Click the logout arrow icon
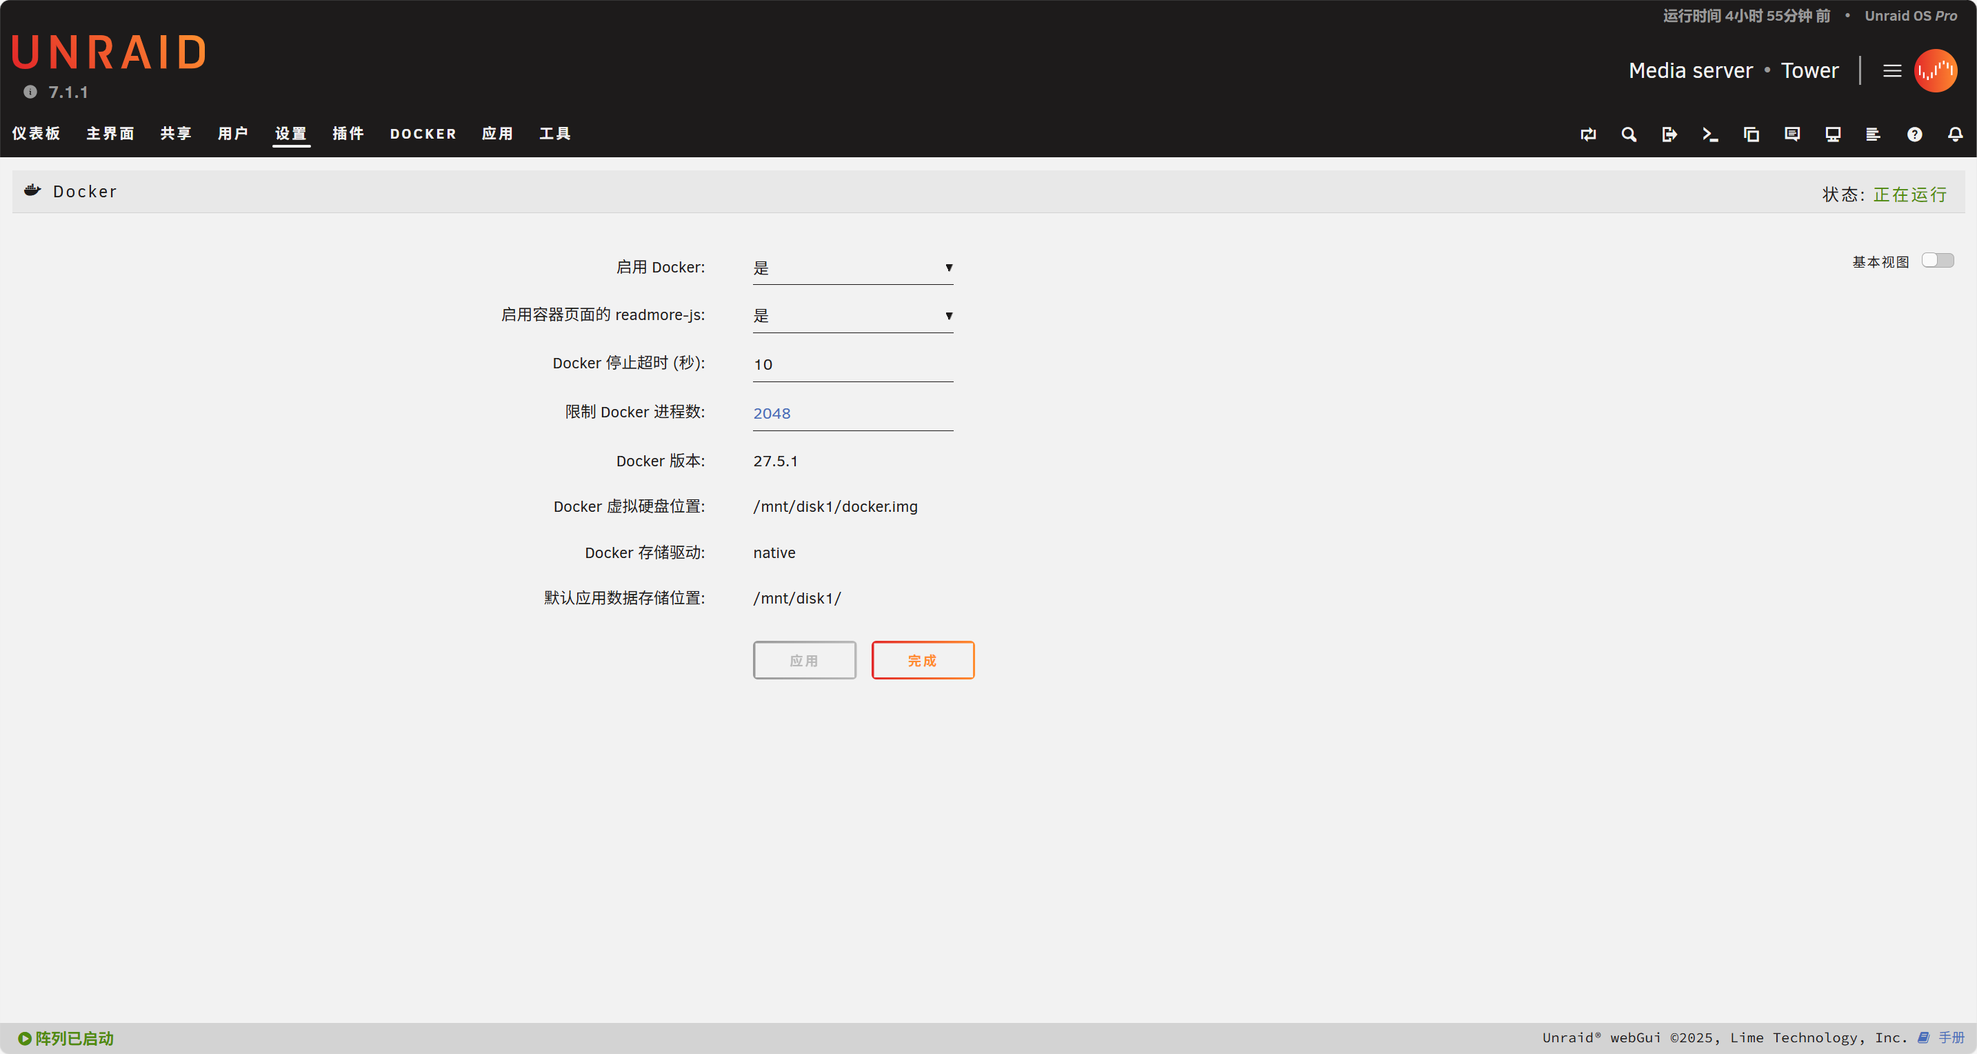 click(x=1669, y=135)
